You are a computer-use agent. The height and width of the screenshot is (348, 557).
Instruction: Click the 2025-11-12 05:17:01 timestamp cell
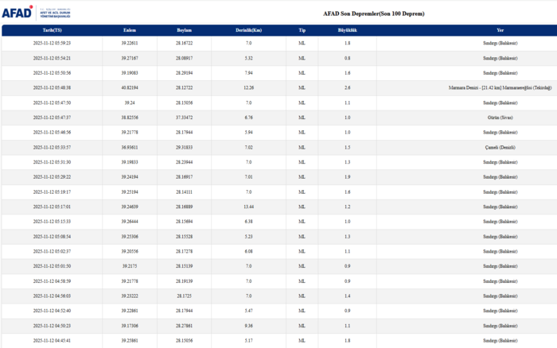click(x=52, y=207)
